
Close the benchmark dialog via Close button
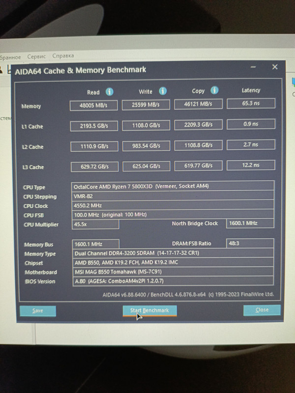[x=262, y=310]
